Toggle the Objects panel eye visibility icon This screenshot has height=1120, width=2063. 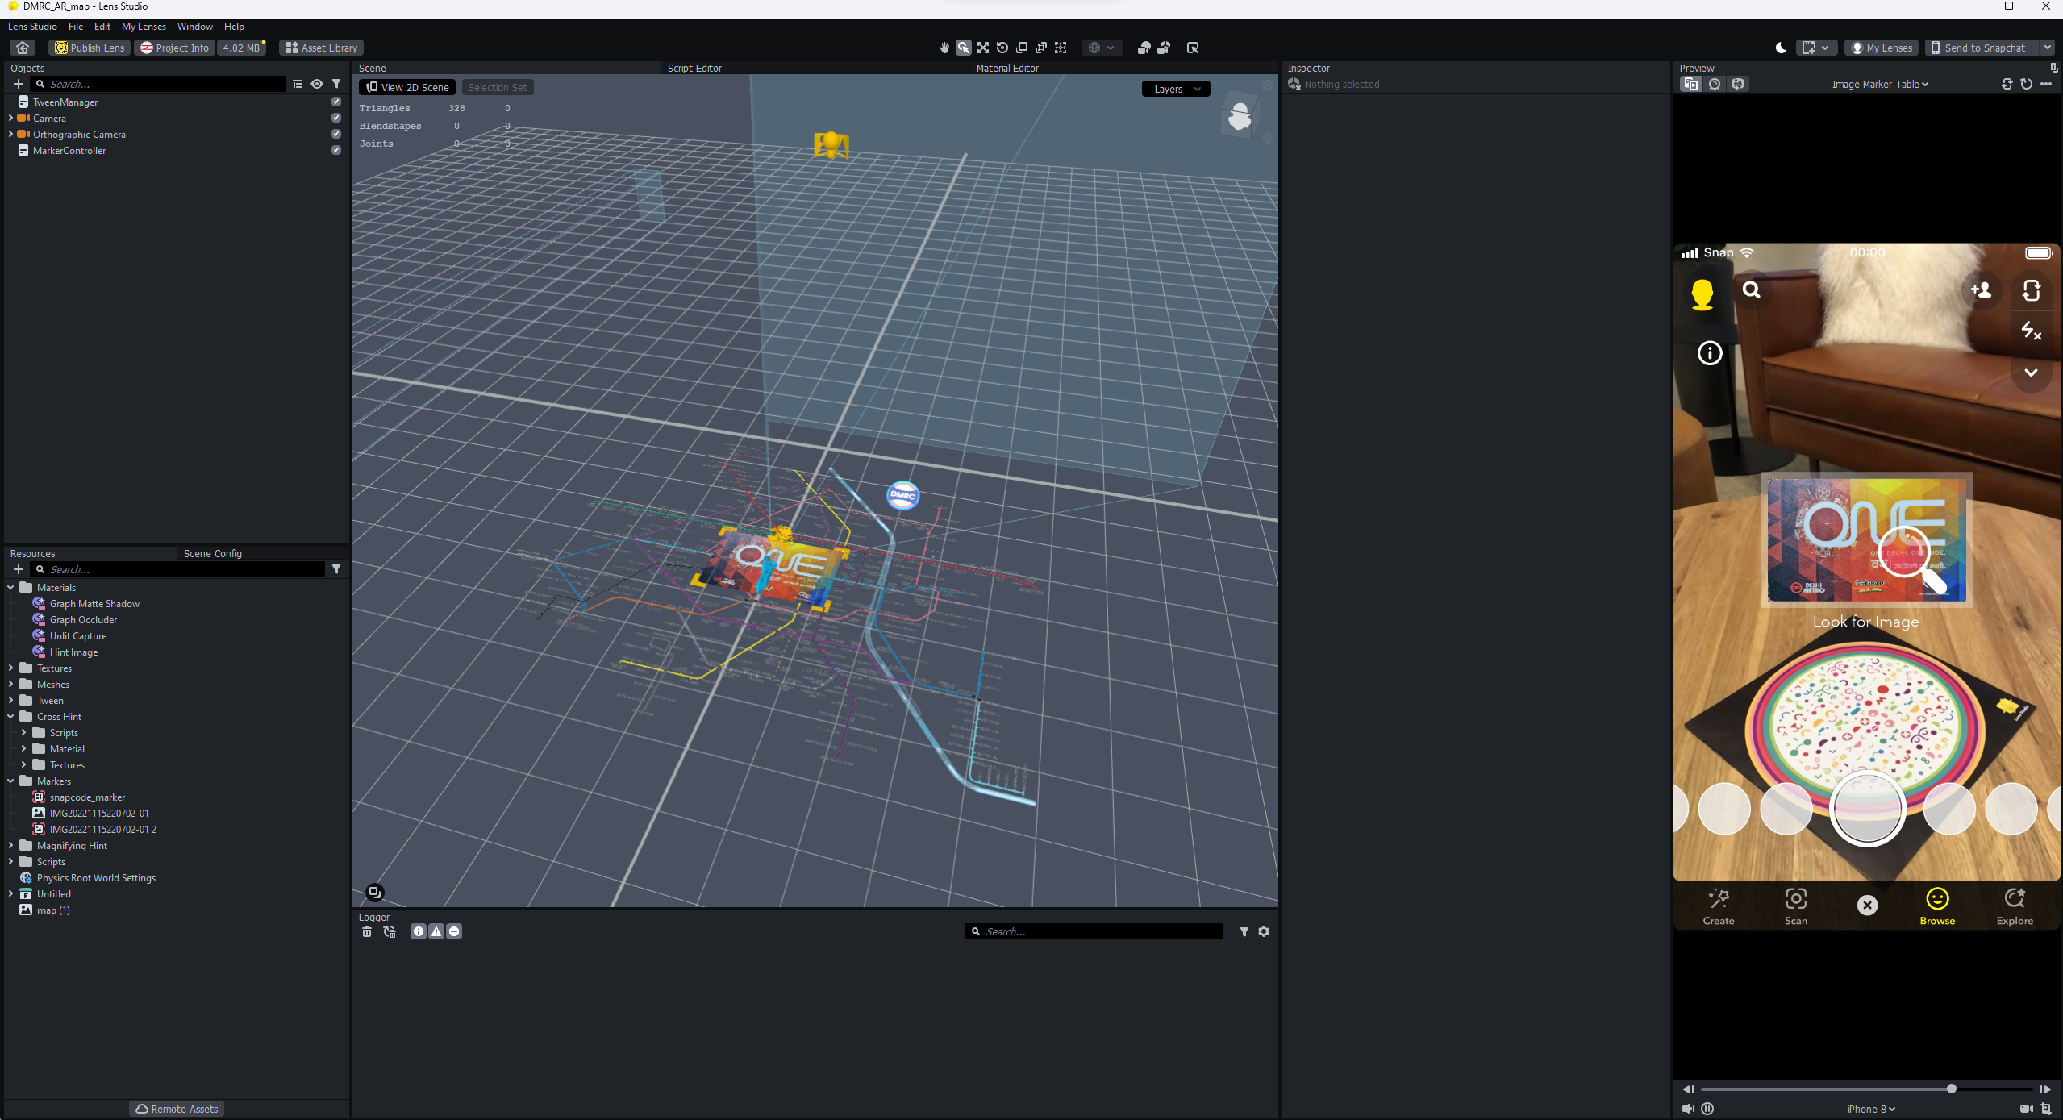pos(317,84)
